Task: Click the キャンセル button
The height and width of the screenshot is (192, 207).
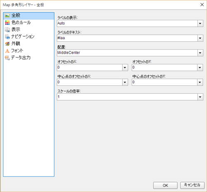Action: 192,185
